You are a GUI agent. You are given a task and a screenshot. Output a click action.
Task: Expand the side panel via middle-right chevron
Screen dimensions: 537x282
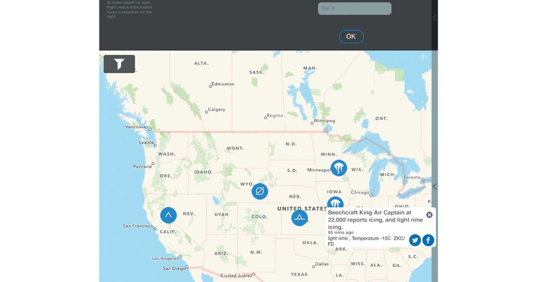(x=435, y=186)
